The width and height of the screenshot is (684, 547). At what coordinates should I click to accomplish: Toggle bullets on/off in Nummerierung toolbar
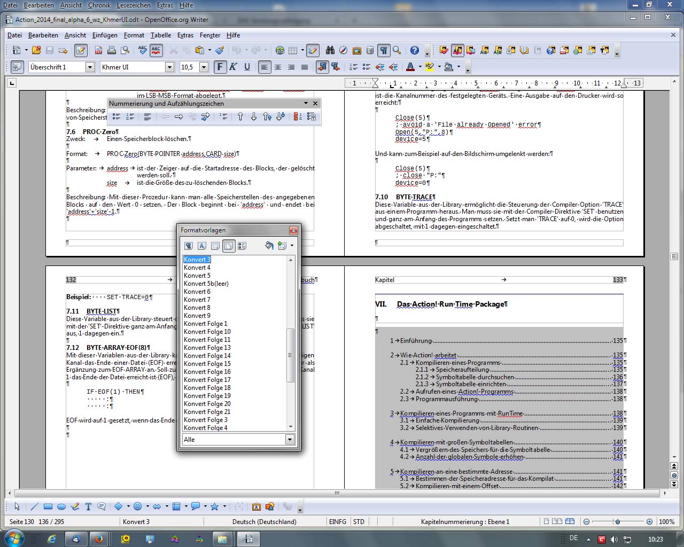[x=116, y=116]
